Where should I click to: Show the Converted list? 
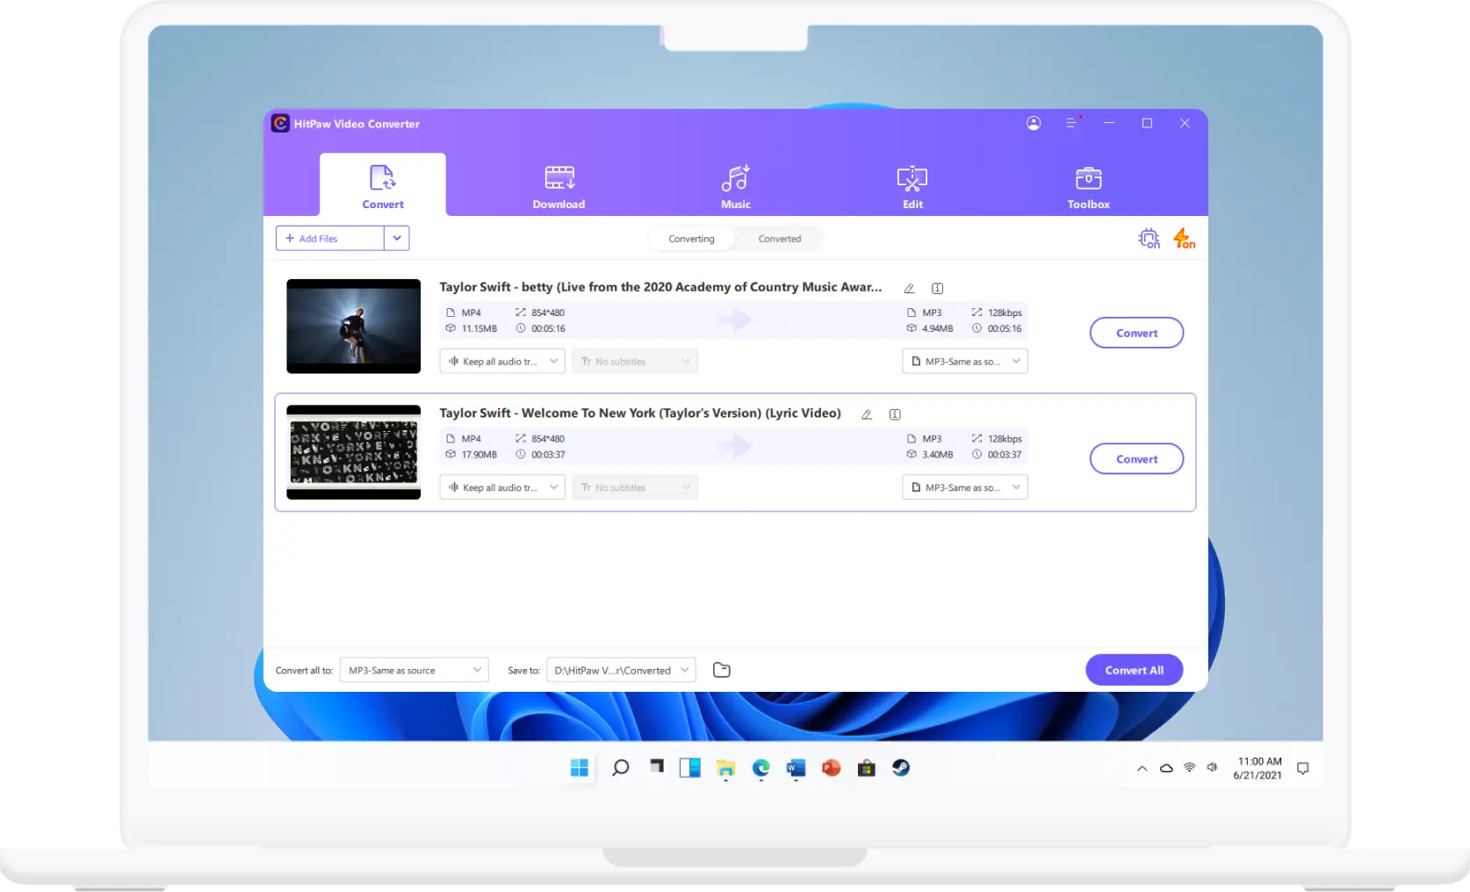click(780, 239)
